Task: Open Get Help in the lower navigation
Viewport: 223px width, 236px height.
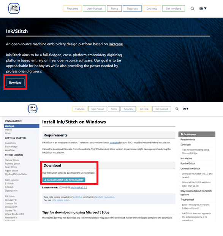Action: click(x=144, y=109)
